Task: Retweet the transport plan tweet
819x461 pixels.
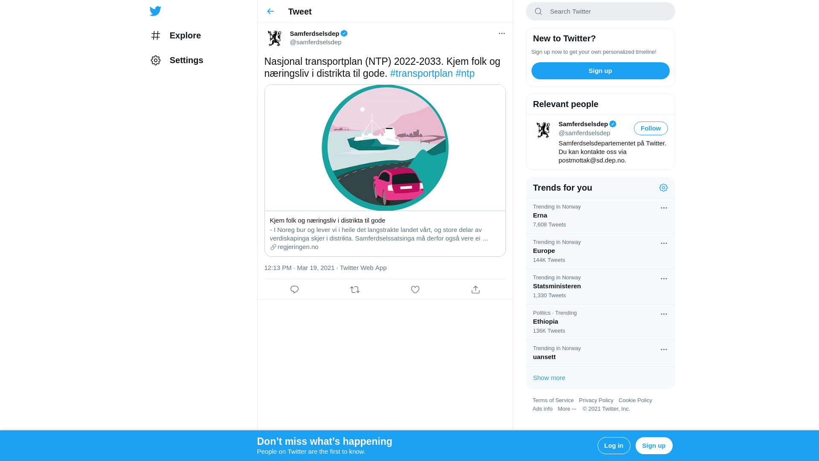Action: (x=355, y=290)
